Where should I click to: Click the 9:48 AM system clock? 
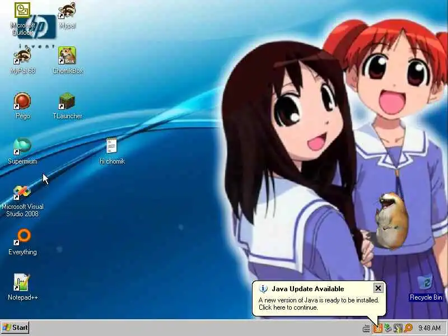point(430,328)
